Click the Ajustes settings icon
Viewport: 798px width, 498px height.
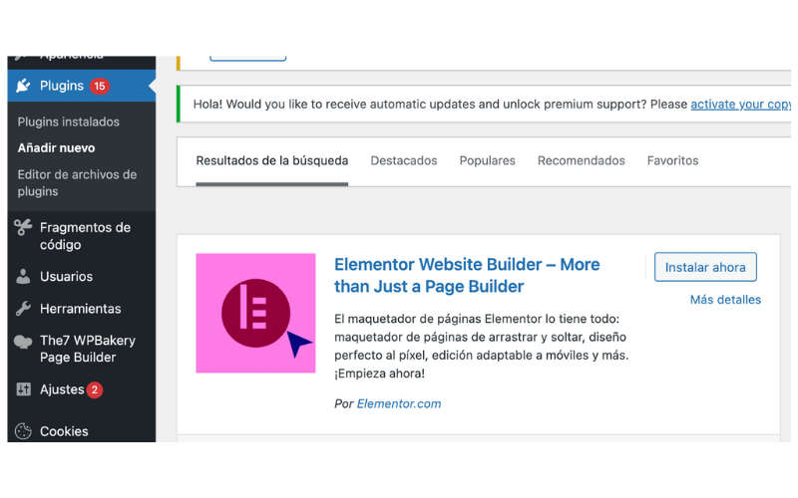click(x=23, y=389)
